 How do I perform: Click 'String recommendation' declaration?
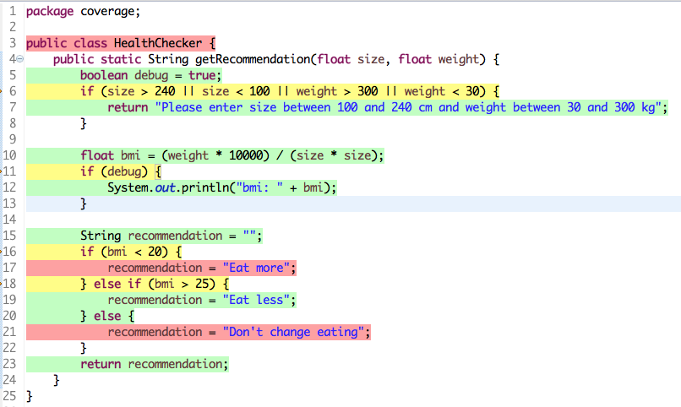coord(151,236)
